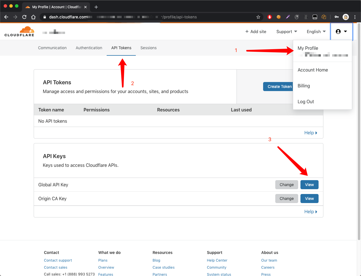This screenshot has height=276, width=361.
Task: Switch to the Sessions tab
Action: 148,48
